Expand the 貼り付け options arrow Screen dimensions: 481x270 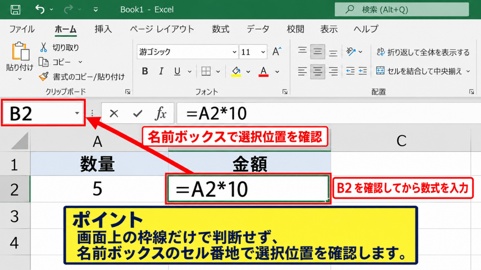click(20, 79)
